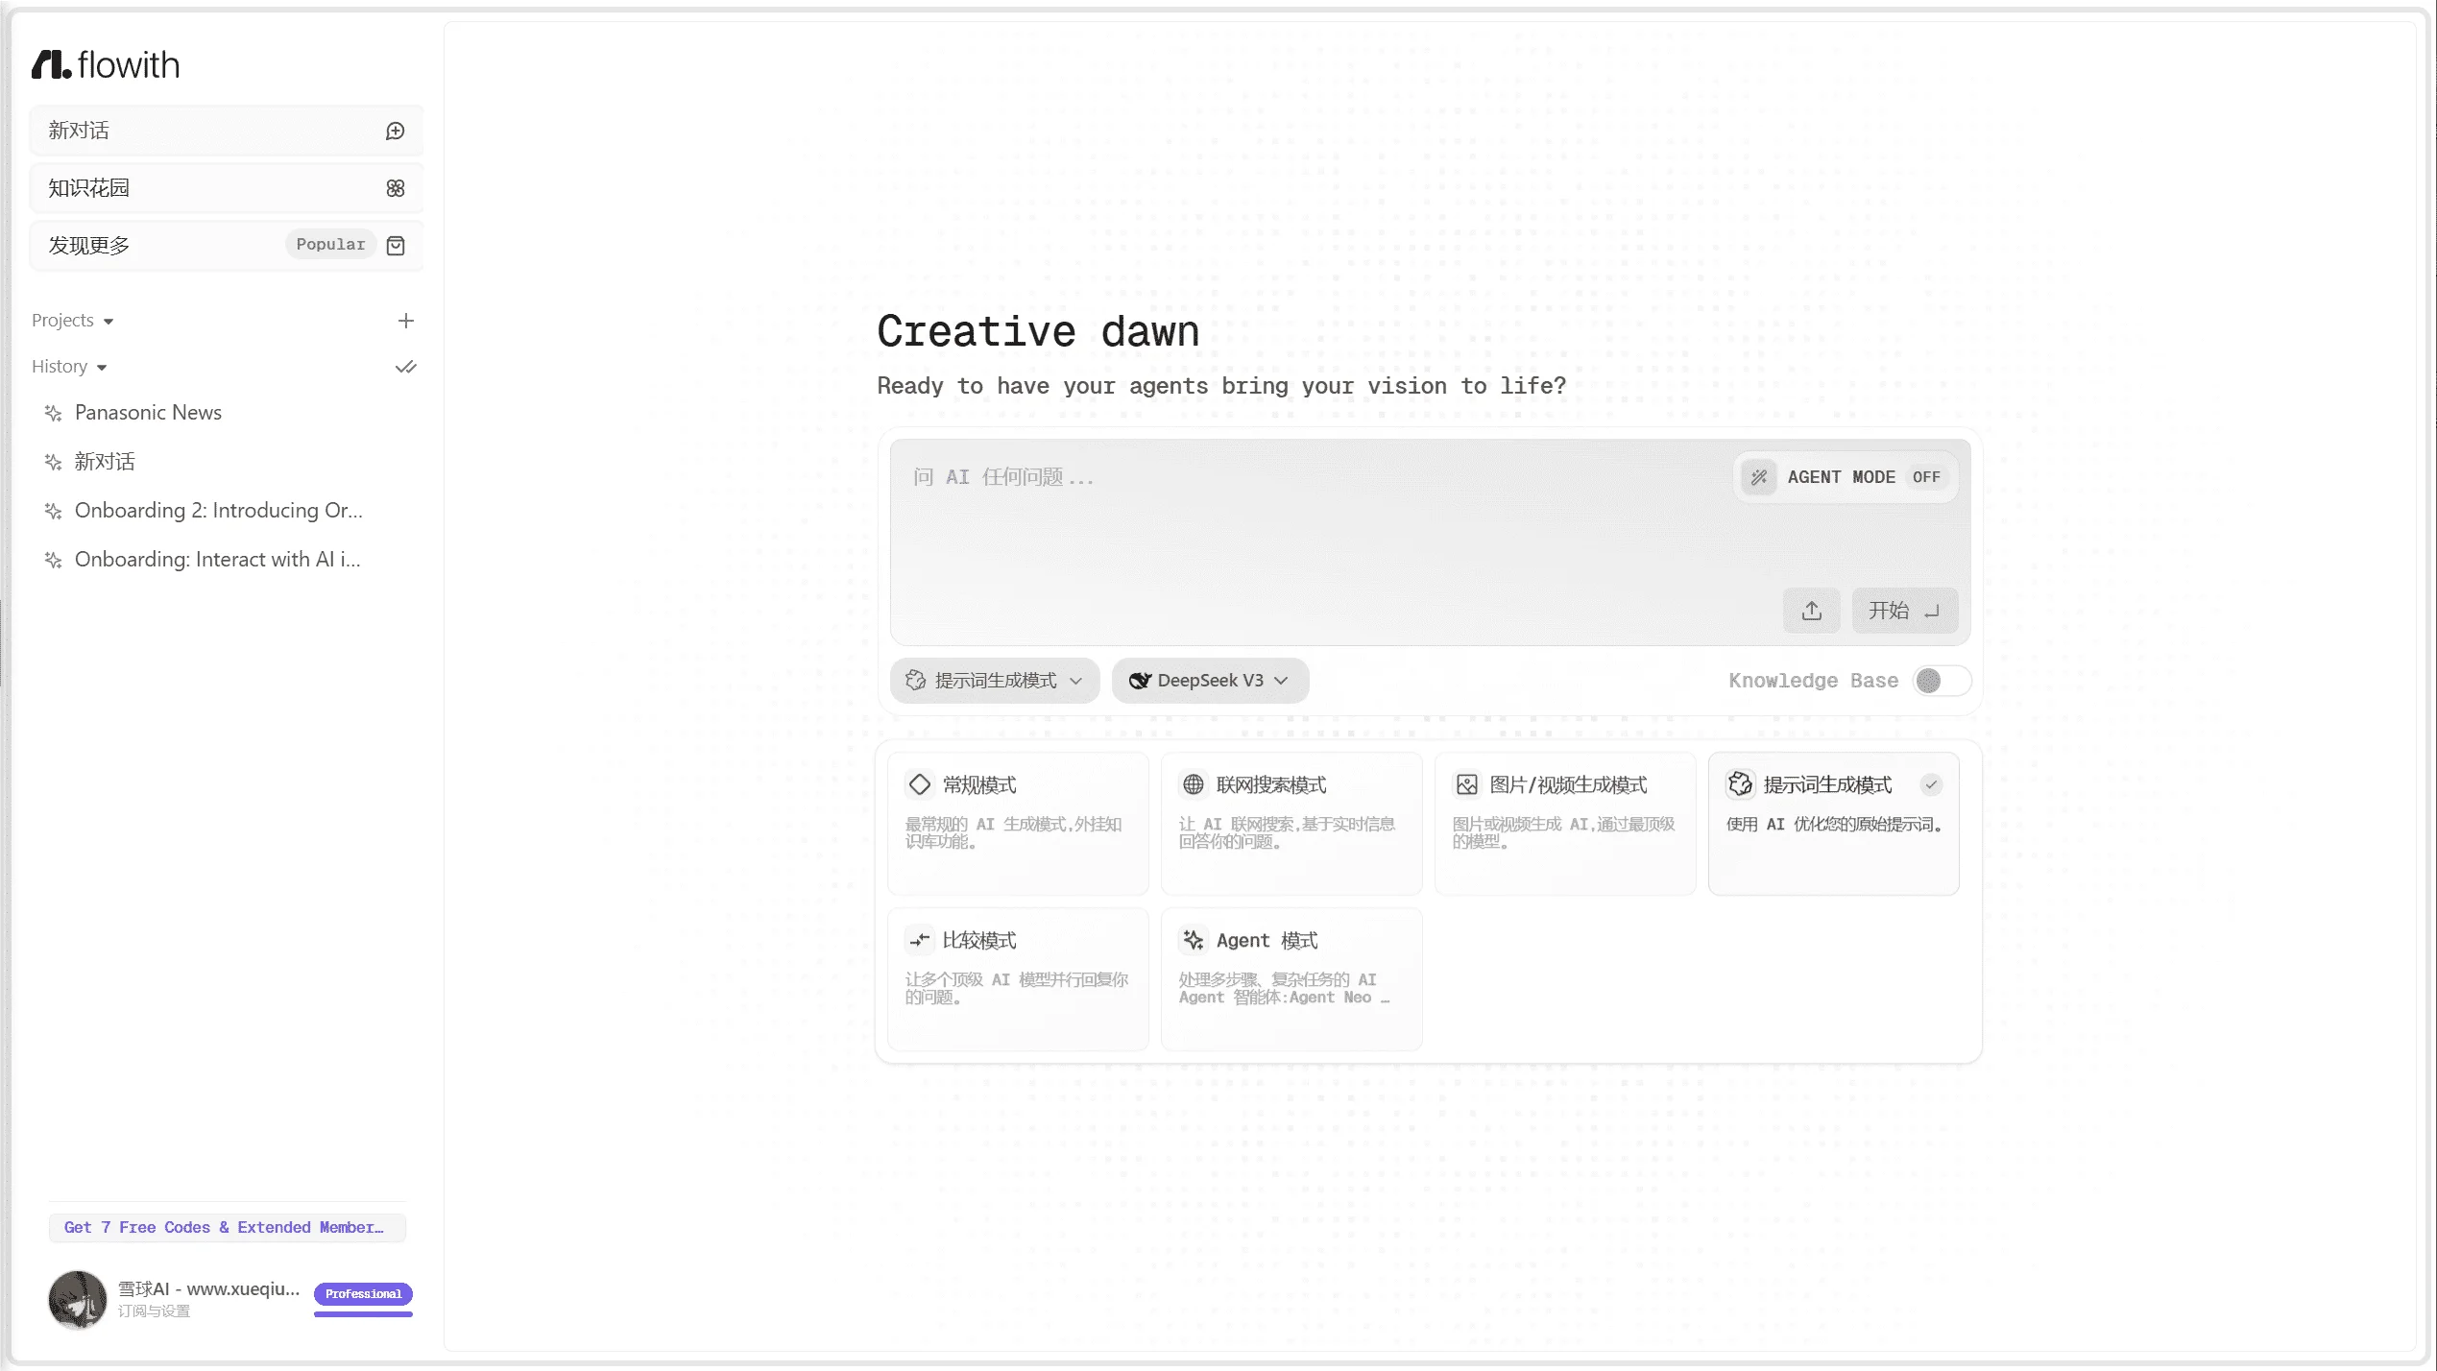This screenshot has height=1371, width=2437.
Task: Open the DeepSeek V3 model dropdown
Action: point(1210,681)
